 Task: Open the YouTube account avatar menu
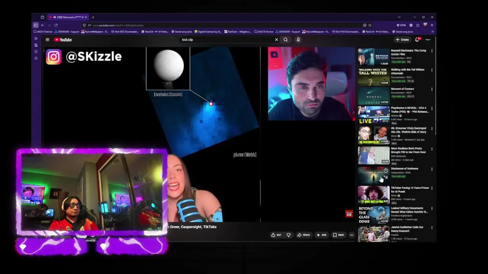[x=428, y=40]
